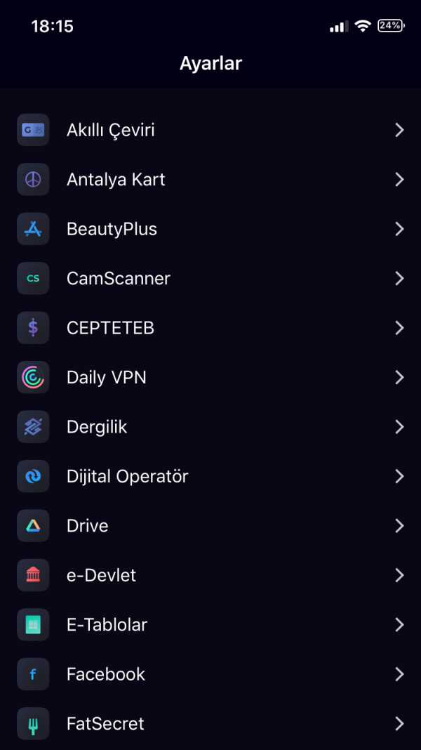Viewport: 421px width, 750px height.
Task: Tap the Wi-Fi status icon
Action: (x=363, y=26)
